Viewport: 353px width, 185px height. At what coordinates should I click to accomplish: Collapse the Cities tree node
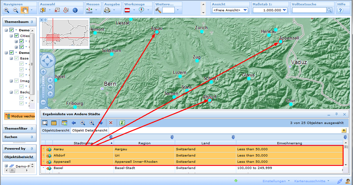[11, 36]
